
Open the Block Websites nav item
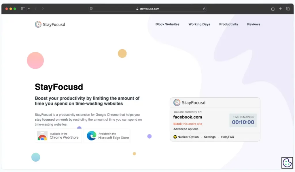click(x=167, y=24)
